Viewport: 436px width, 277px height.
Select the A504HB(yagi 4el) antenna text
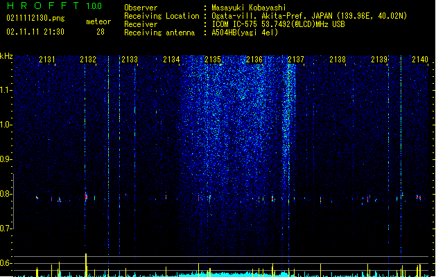(x=245, y=33)
